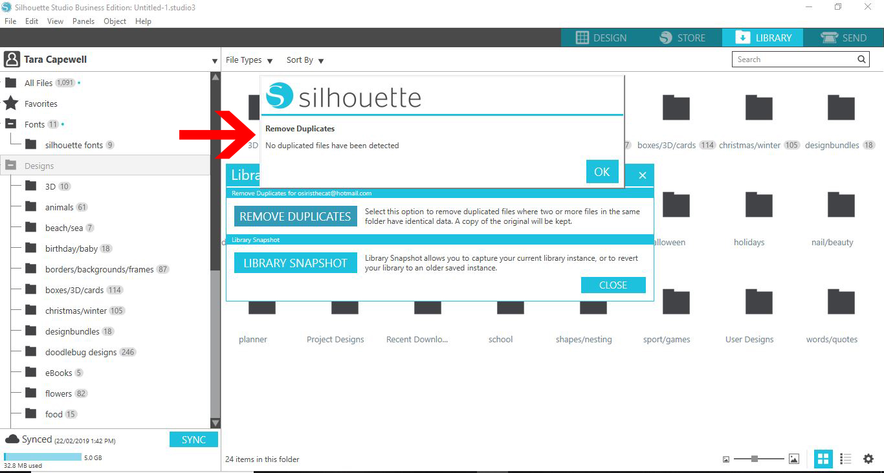884x473 pixels.
Task: Click the LIBRARY SNAPSHOT button
Action: tap(295, 263)
